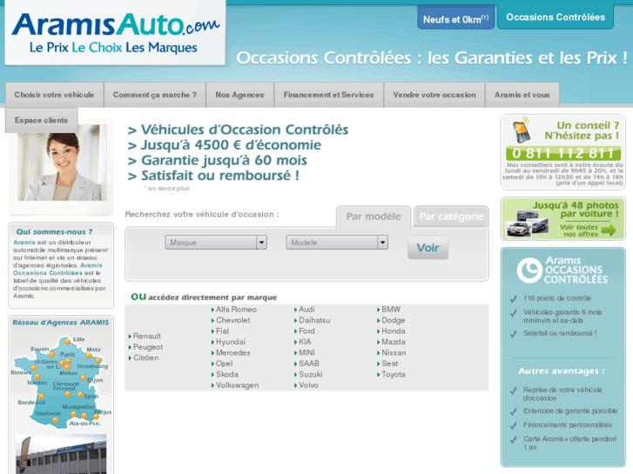Switch to the Par catégorie tab
The width and height of the screenshot is (633, 474).
(451, 217)
